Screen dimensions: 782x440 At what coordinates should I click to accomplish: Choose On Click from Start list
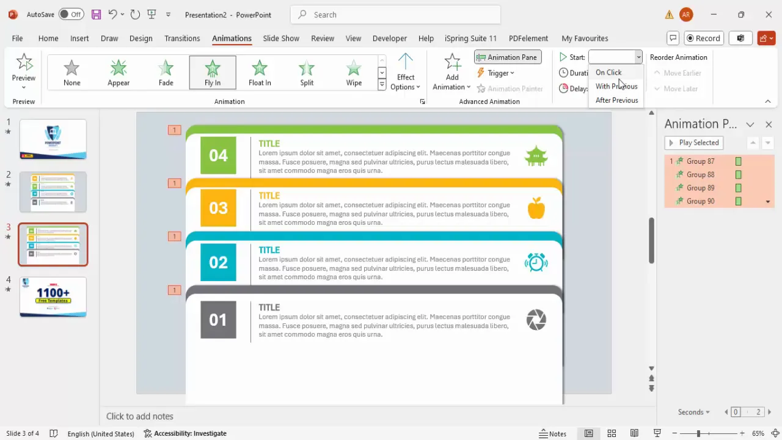tap(616, 72)
